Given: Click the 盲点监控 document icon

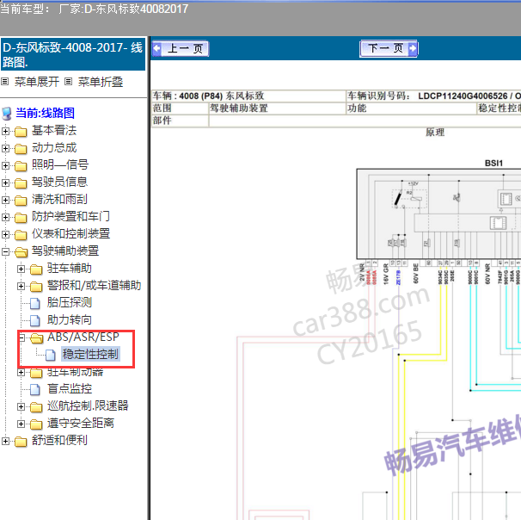Looking at the screenshot, I should point(35,390).
